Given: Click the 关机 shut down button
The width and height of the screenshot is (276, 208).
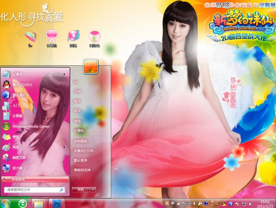Looking at the screenshot, I should point(81,190).
